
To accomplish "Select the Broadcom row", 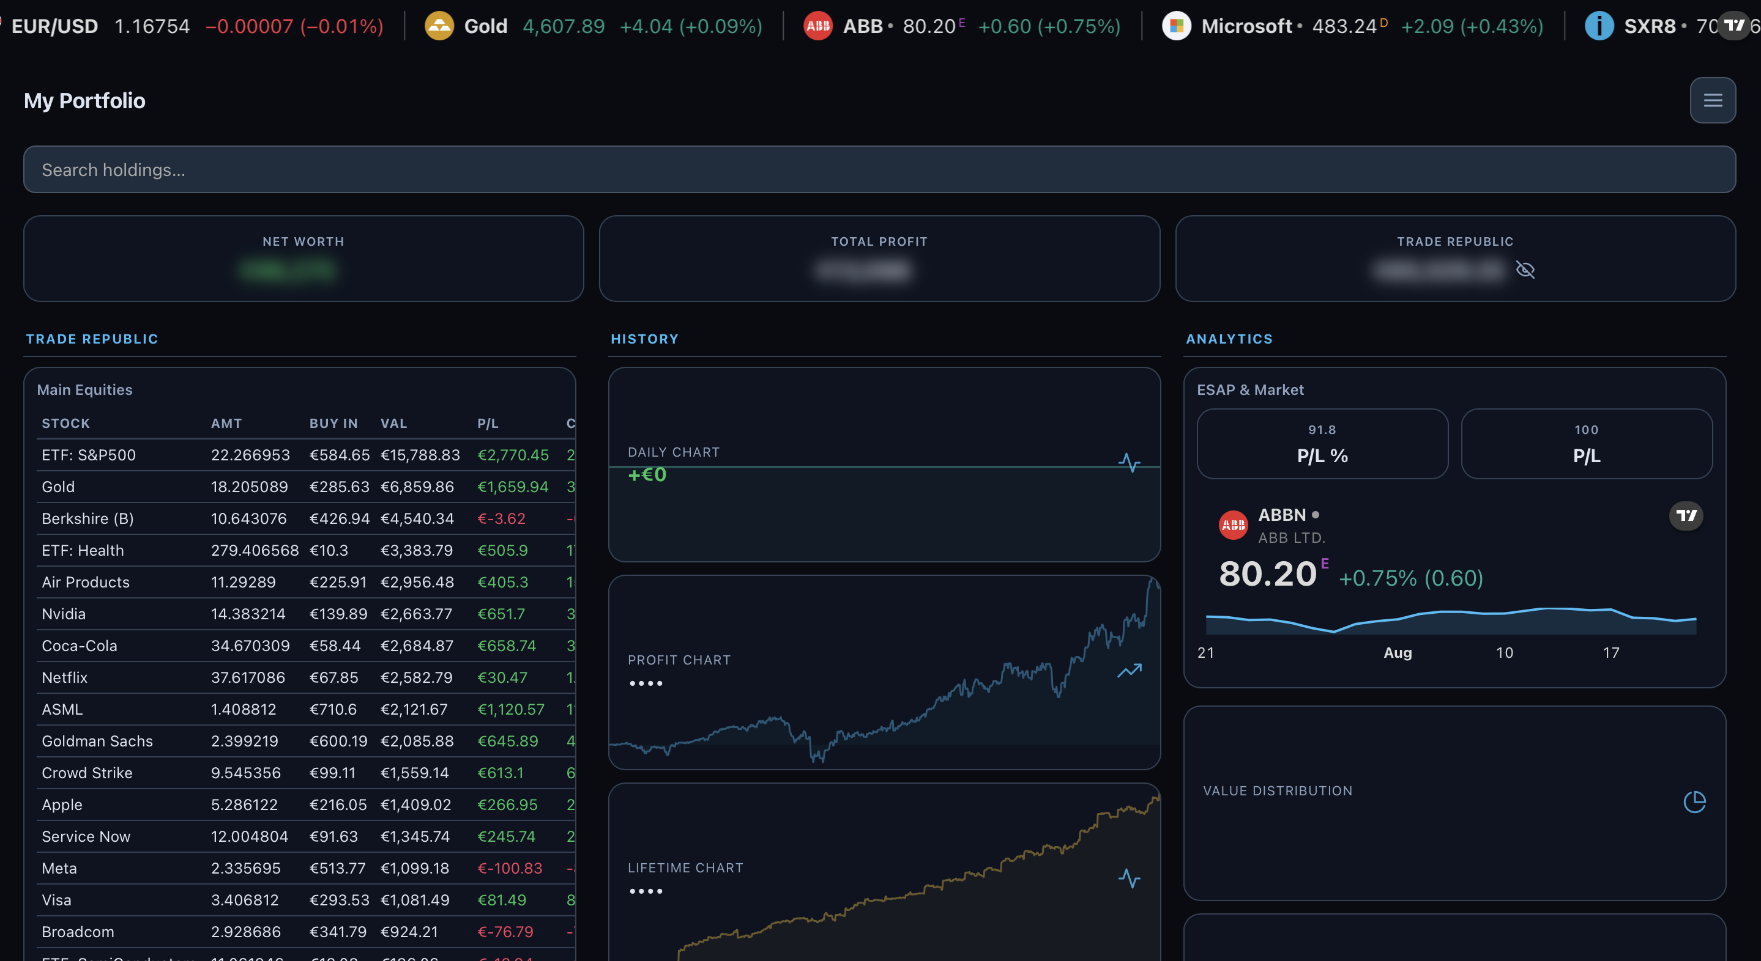I will [x=307, y=932].
